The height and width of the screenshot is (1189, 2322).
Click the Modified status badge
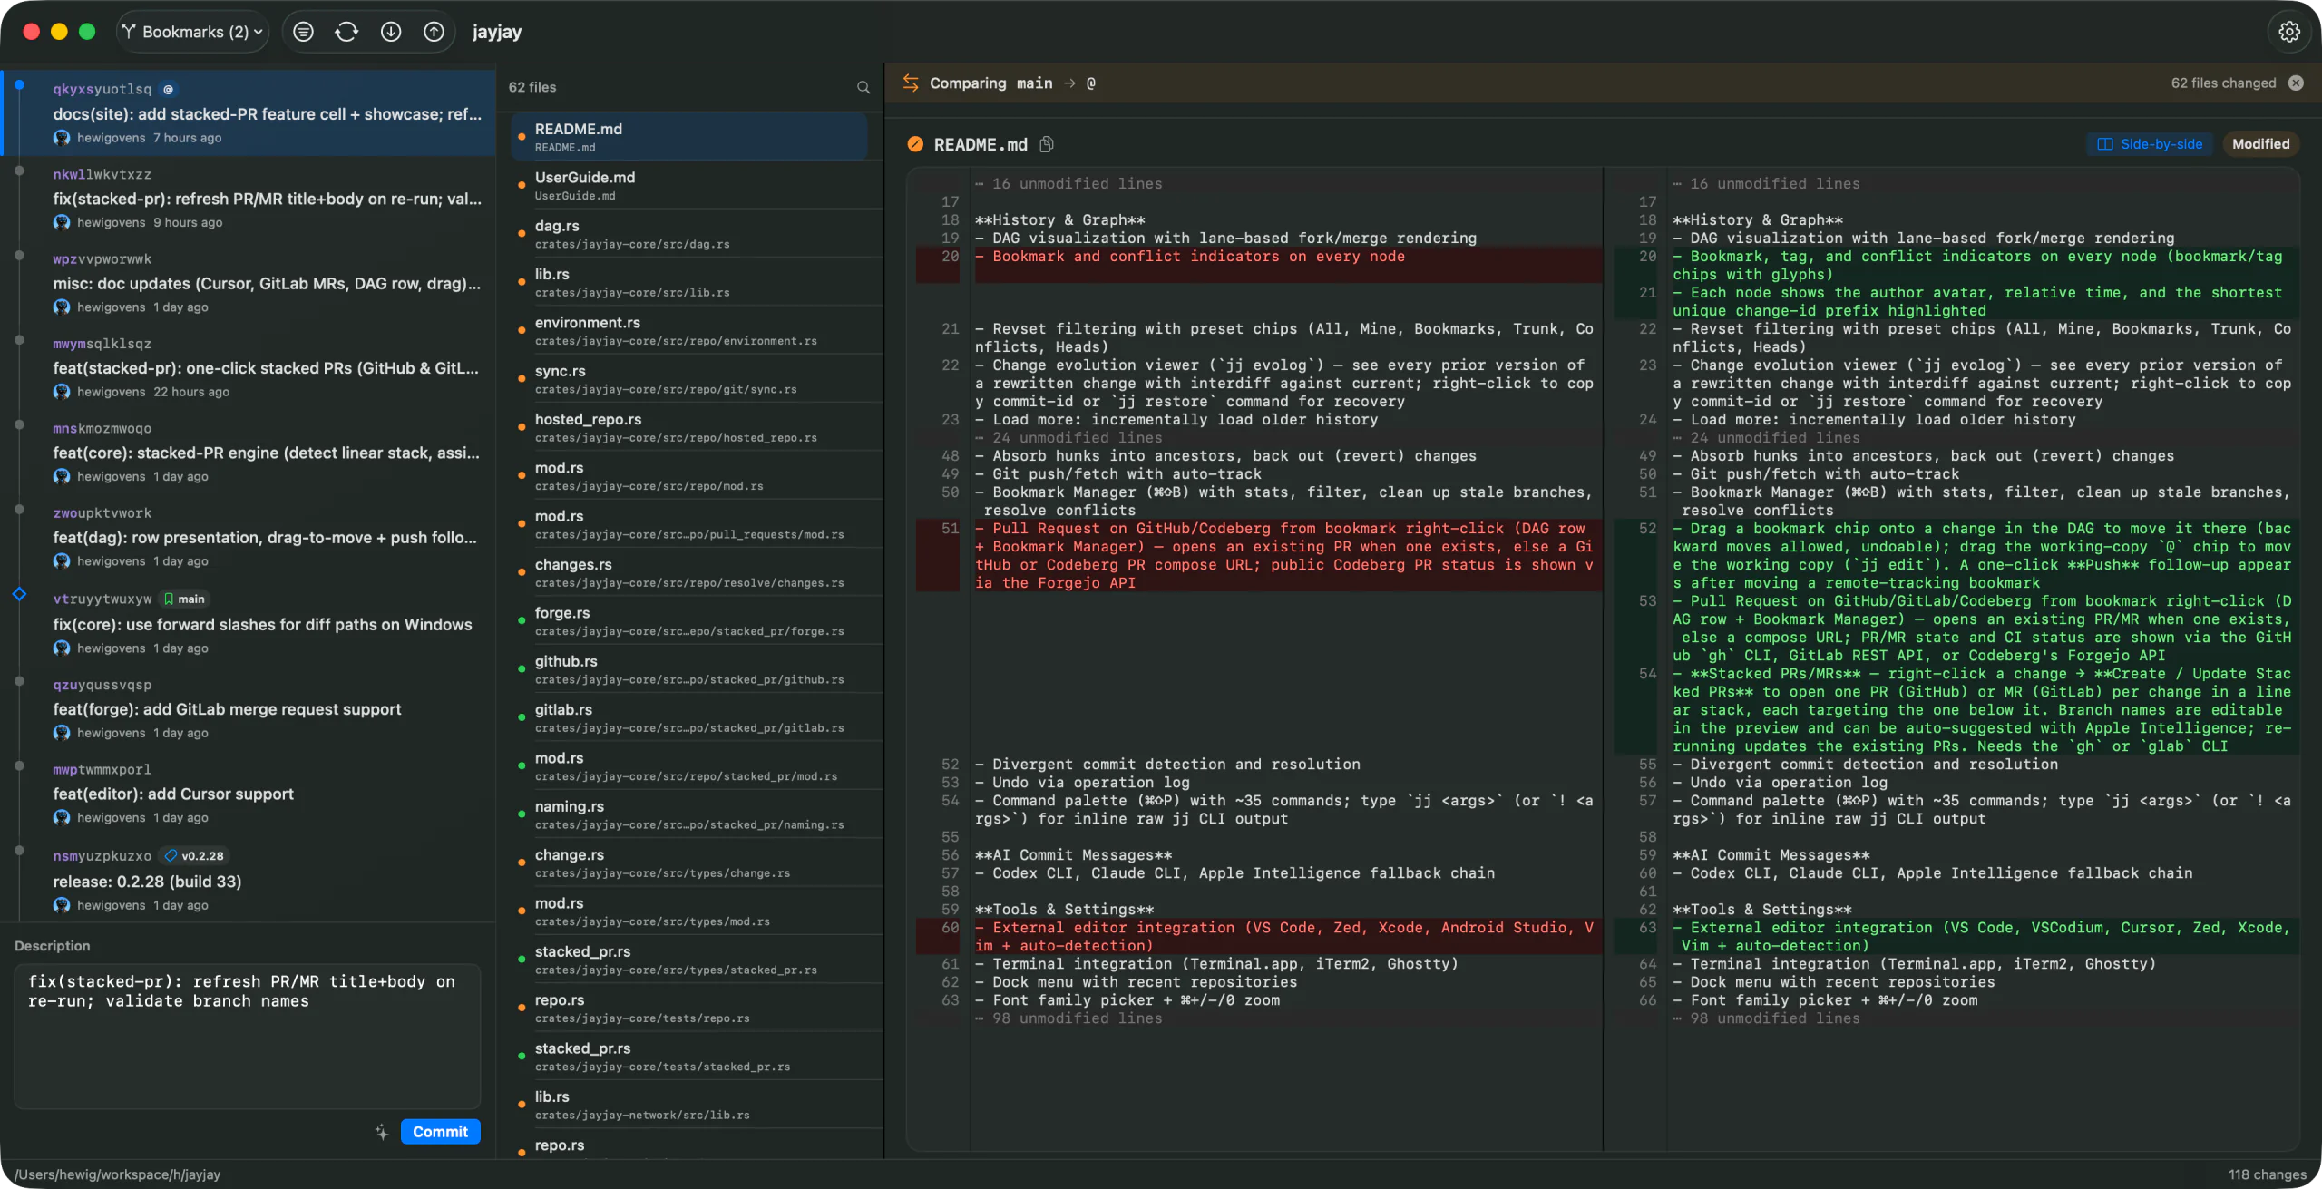[x=2260, y=144]
